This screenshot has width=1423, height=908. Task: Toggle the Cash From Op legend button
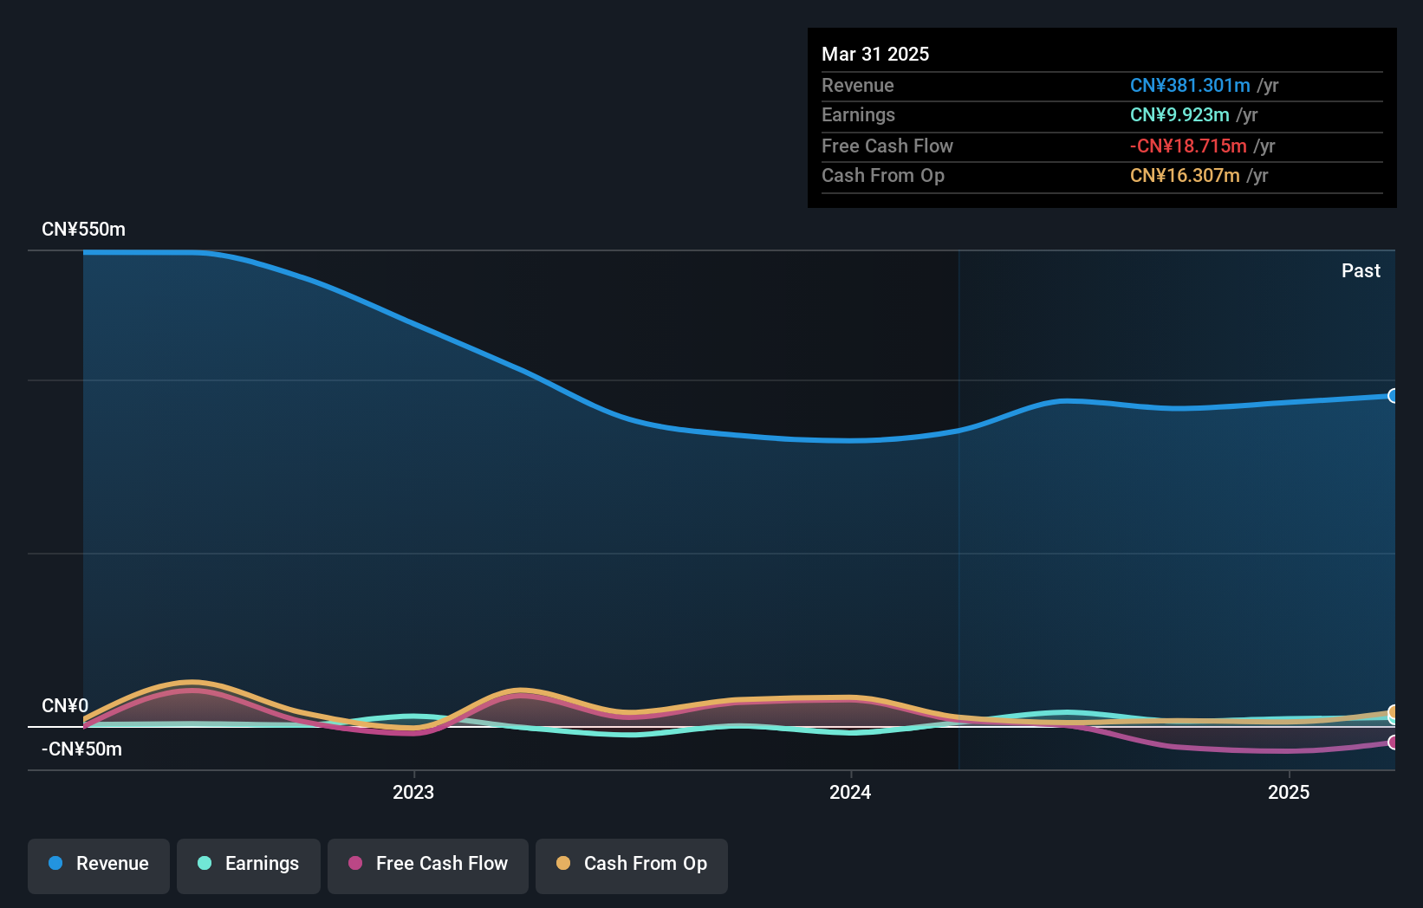point(632,865)
